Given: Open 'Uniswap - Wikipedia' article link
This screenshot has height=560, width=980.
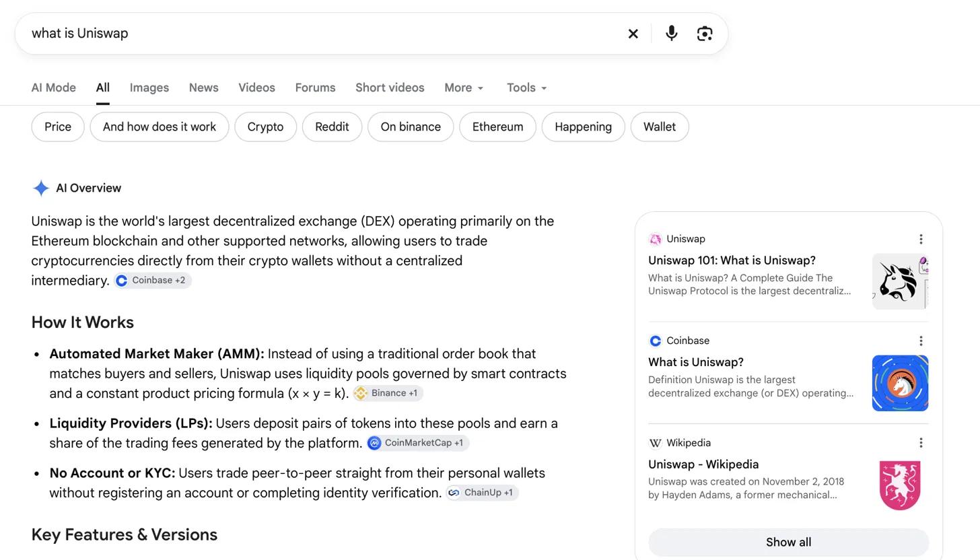Looking at the screenshot, I should [703, 464].
